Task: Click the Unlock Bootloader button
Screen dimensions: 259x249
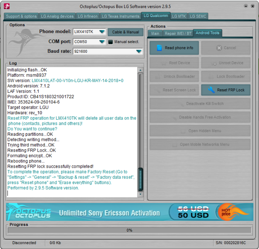Action: (x=174, y=77)
